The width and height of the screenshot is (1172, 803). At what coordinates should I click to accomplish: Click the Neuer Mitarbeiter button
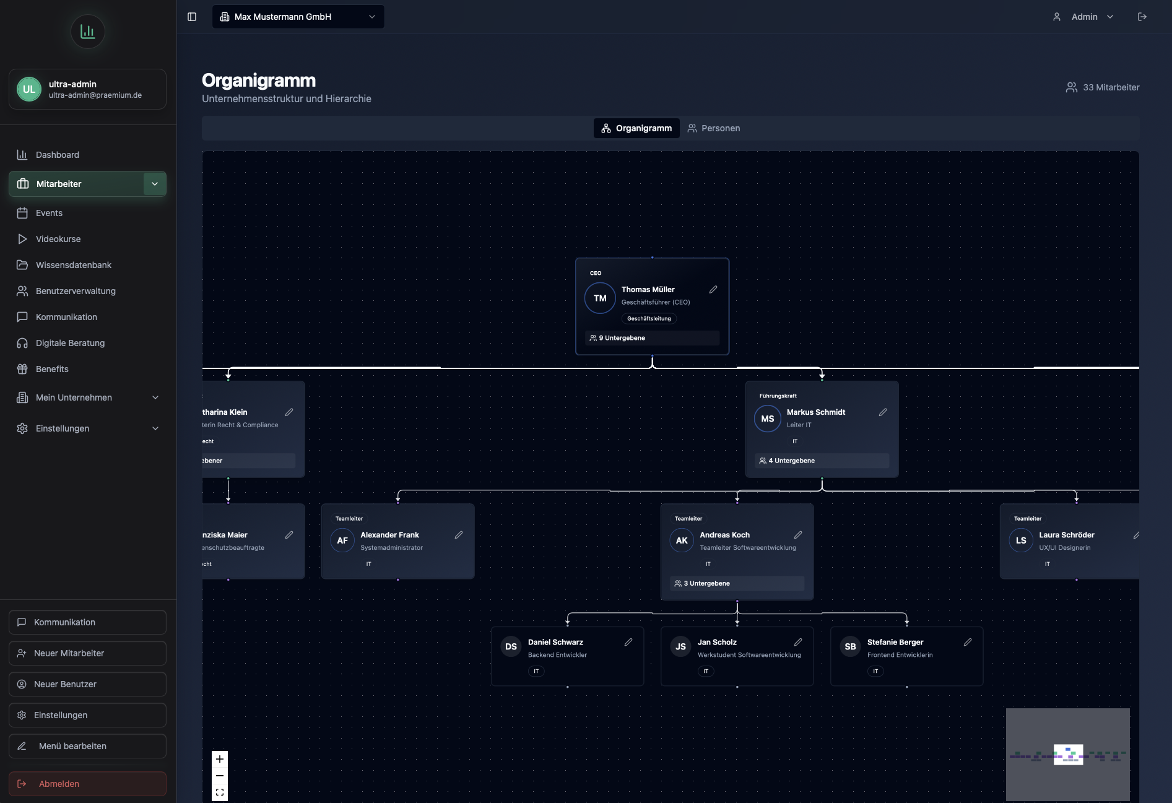(87, 653)
